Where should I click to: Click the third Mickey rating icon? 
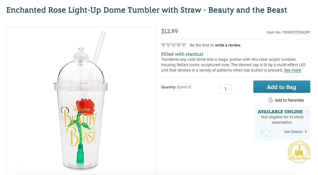click(174, 45)
